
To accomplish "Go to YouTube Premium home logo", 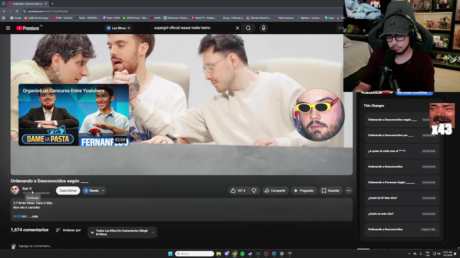I will (x=28, y=28).
